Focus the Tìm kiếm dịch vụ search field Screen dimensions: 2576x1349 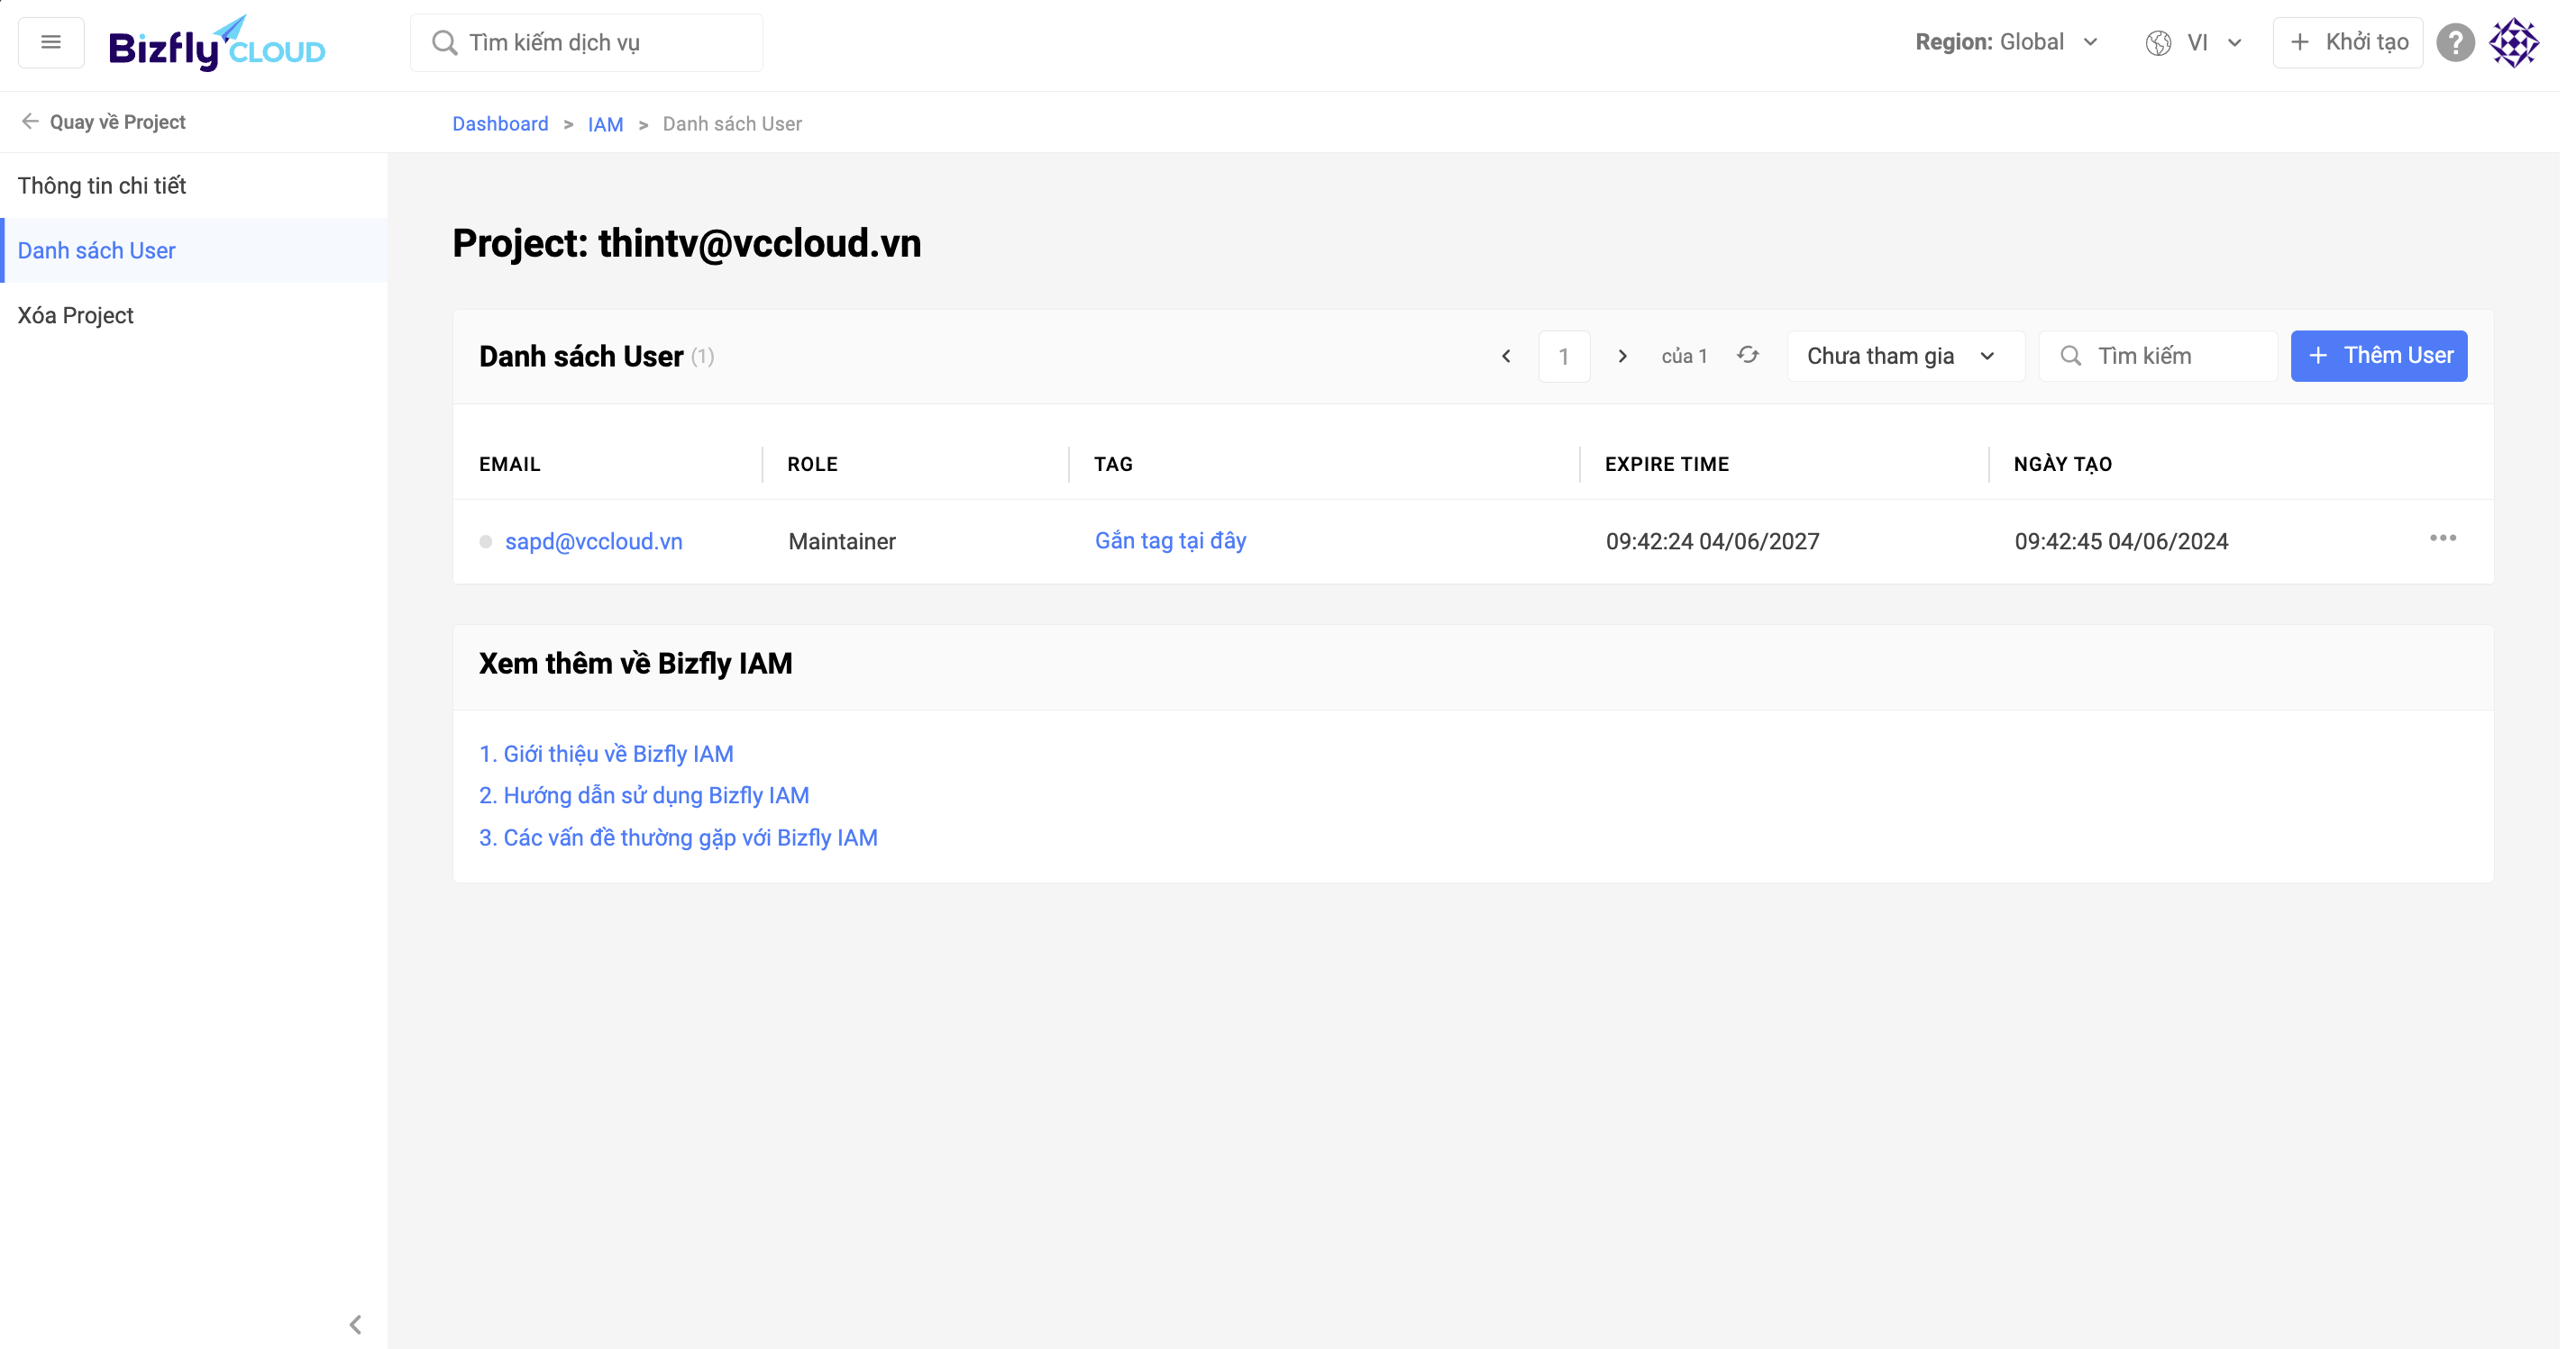click(588, 43)
